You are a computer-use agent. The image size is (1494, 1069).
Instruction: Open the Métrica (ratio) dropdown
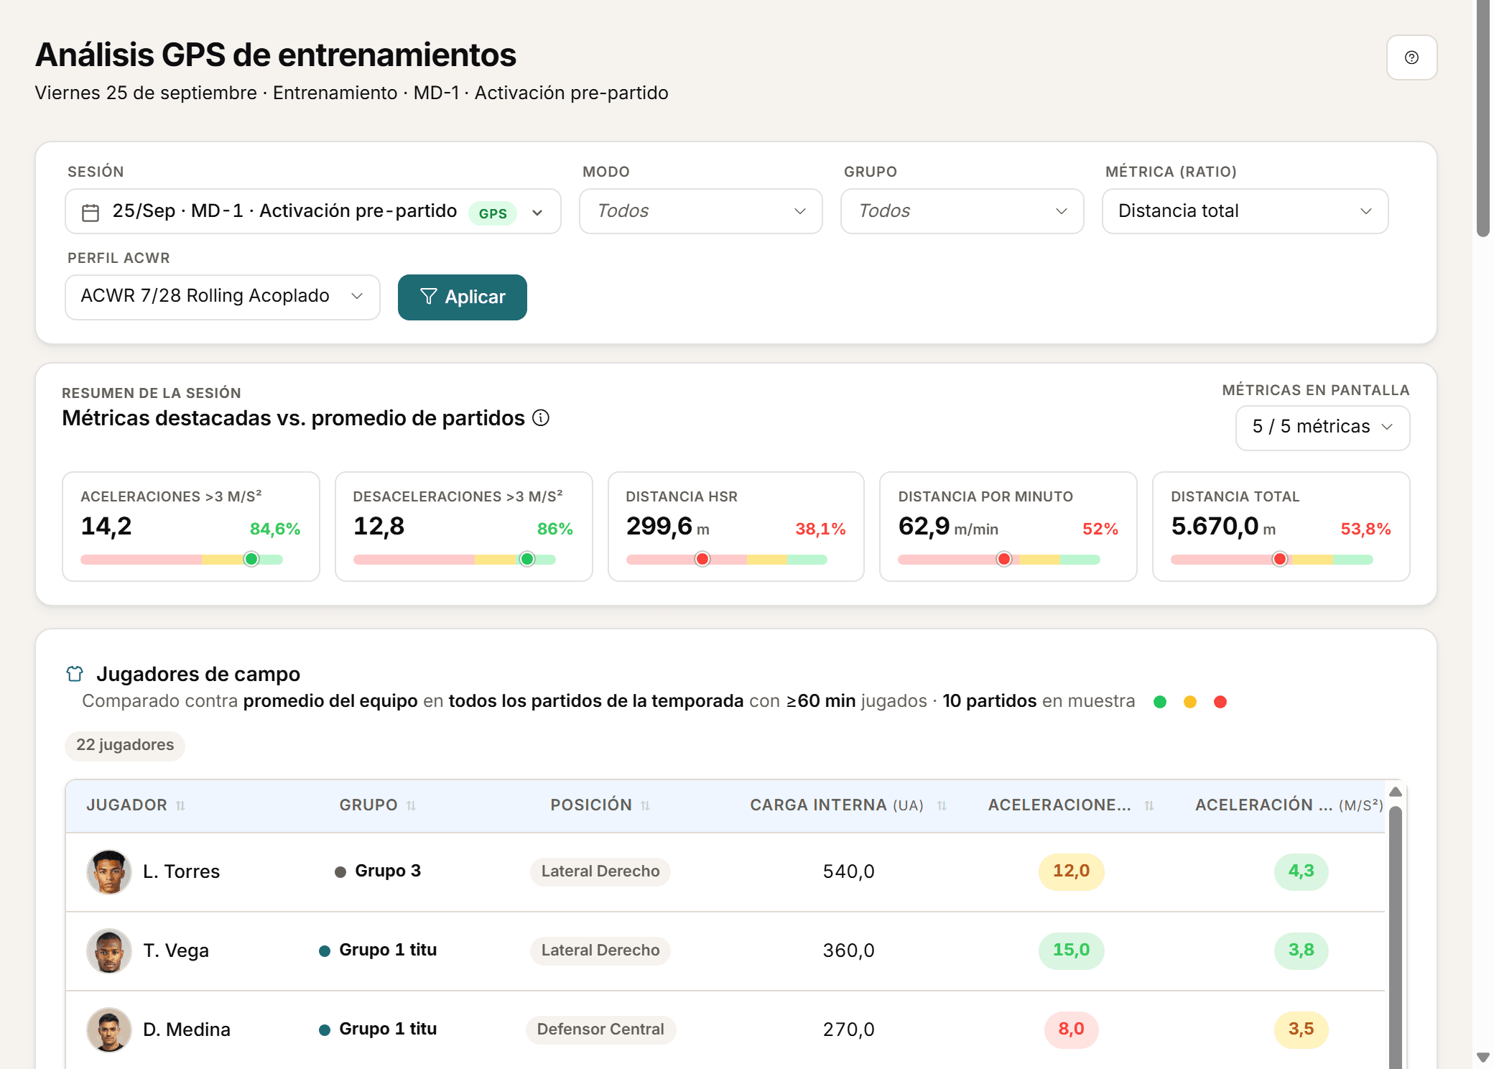(1245, 211)
